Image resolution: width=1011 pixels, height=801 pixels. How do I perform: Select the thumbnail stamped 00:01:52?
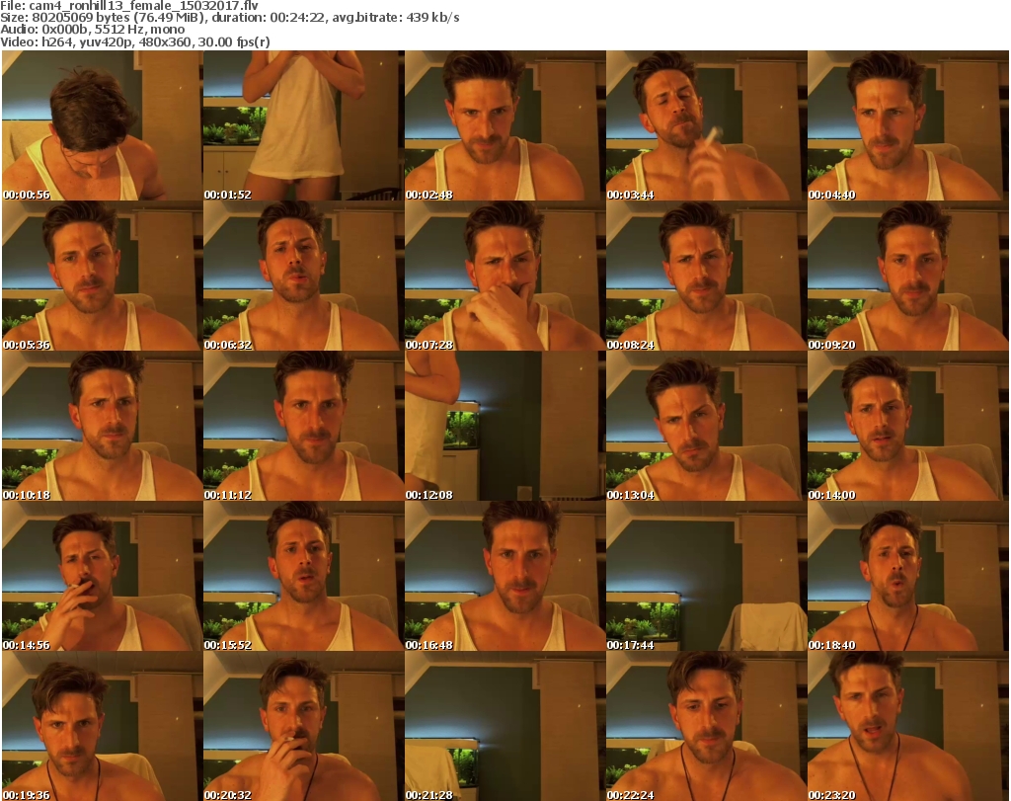[x=304, y=125]
